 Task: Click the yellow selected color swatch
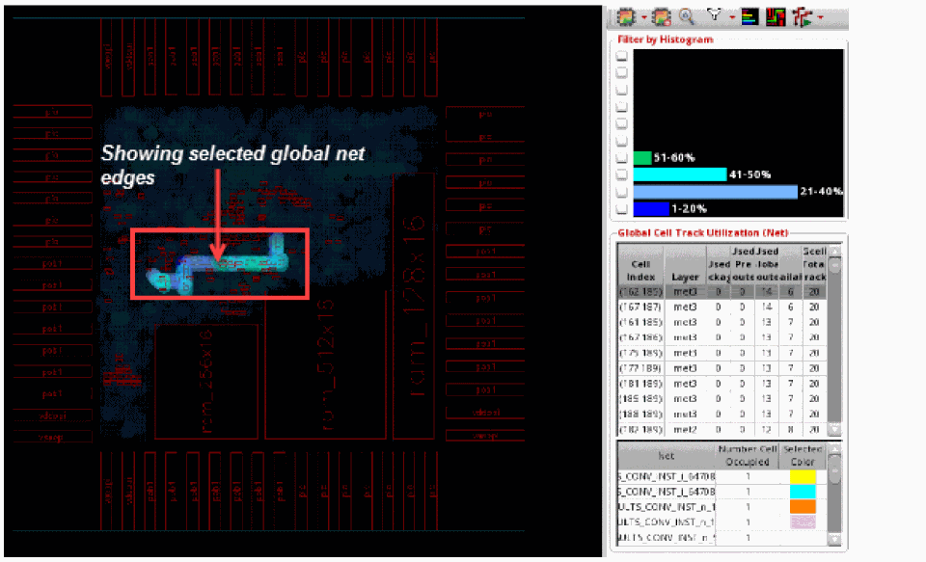[803, 476]
